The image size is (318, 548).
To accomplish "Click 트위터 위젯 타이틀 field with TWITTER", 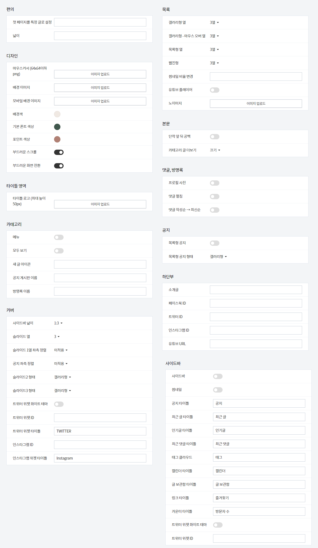I will [x=100, y=431].
